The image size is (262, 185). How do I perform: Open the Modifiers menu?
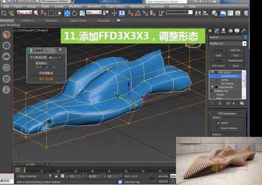click(x=75, y=7)
